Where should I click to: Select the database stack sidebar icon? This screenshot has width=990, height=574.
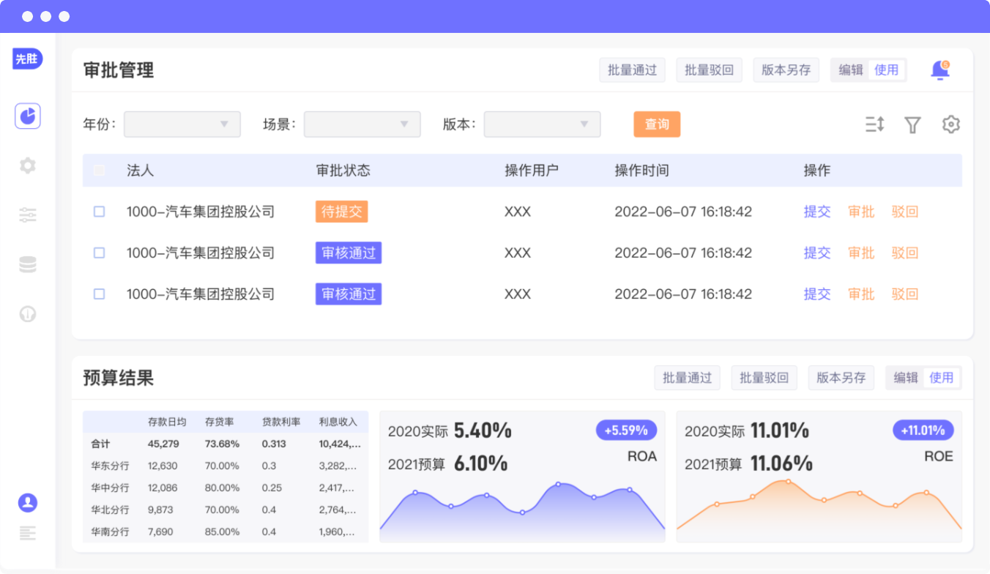tap(28, 265)
